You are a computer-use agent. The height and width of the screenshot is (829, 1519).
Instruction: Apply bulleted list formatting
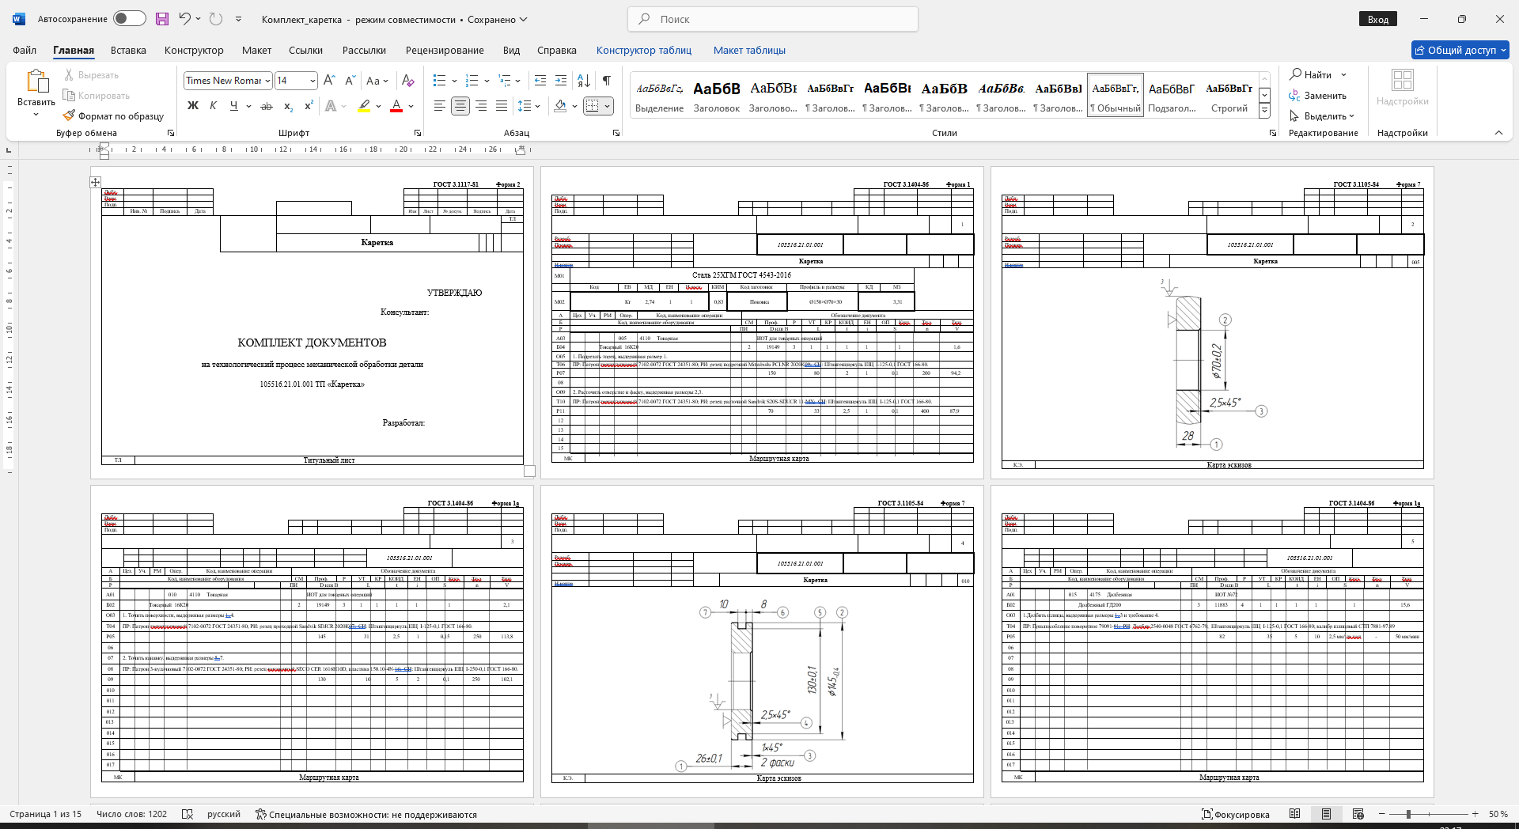pos(440,81)
